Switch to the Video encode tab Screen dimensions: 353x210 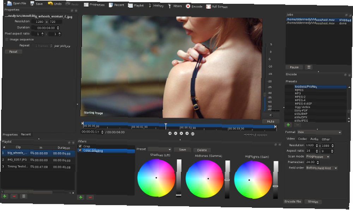coord(291,139)
